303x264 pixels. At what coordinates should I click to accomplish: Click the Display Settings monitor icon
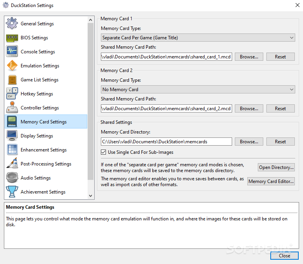click(x=12, y=136)
